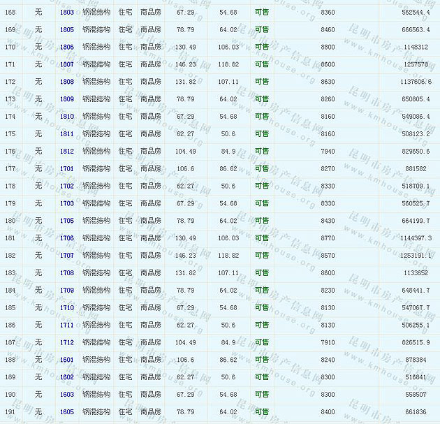440x424 pixels.
Task: Click row number 176 cell
Action: point(10,152)
